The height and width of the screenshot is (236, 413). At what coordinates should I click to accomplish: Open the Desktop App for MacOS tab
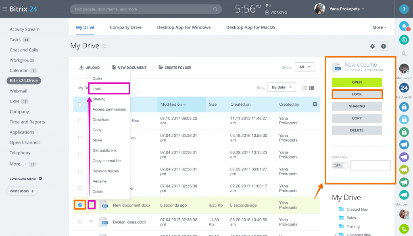251,27
